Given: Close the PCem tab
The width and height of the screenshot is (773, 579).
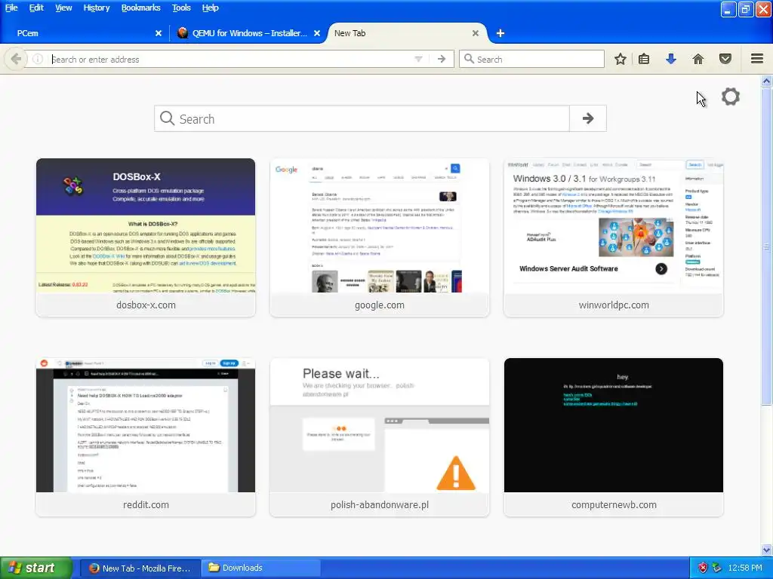Looking at the screenshot, I should (159, 33).
